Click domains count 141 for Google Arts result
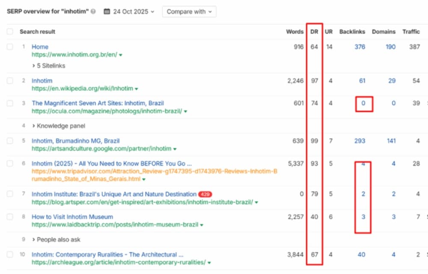Image resolution: width=428 pixels, height=274 pixels. tap(391, 141)
